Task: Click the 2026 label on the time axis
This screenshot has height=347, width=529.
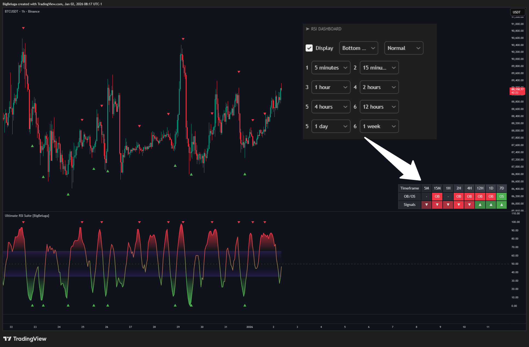Action: pyautogui.click(x=250, y=327)
